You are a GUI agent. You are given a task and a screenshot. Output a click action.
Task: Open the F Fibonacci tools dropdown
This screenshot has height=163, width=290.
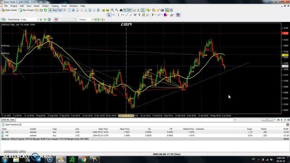[x=154, y=15]
